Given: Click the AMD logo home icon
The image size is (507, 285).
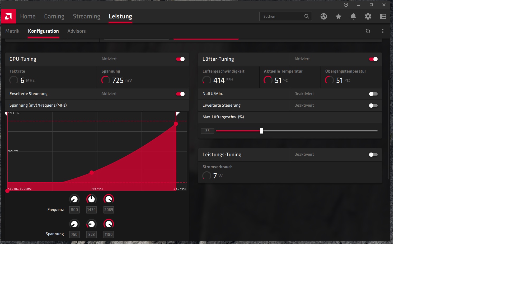Looking at the screenshot, I should click(8, 16).
